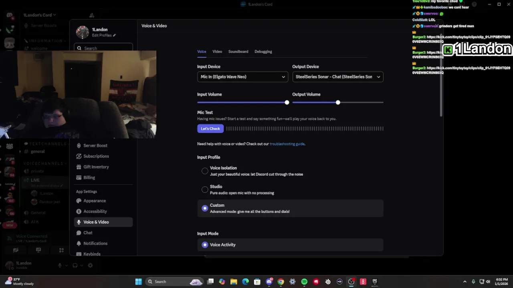This screenshot has width=513, height=288.
Task: Switch to Video tab
Action: pos(217,52)
